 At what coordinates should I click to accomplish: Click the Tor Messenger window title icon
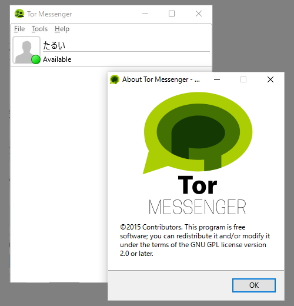pos(19,14)
